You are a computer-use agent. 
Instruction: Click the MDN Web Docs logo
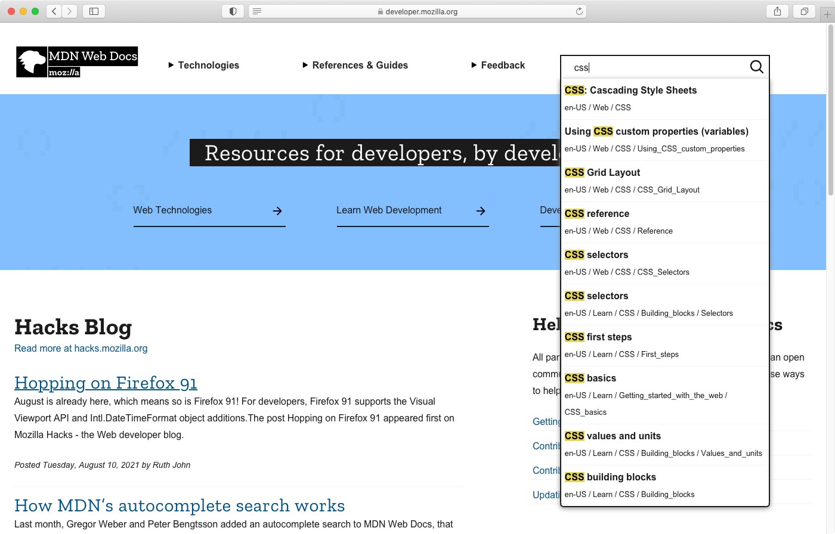pyautogui.click(x=77, y=62)
